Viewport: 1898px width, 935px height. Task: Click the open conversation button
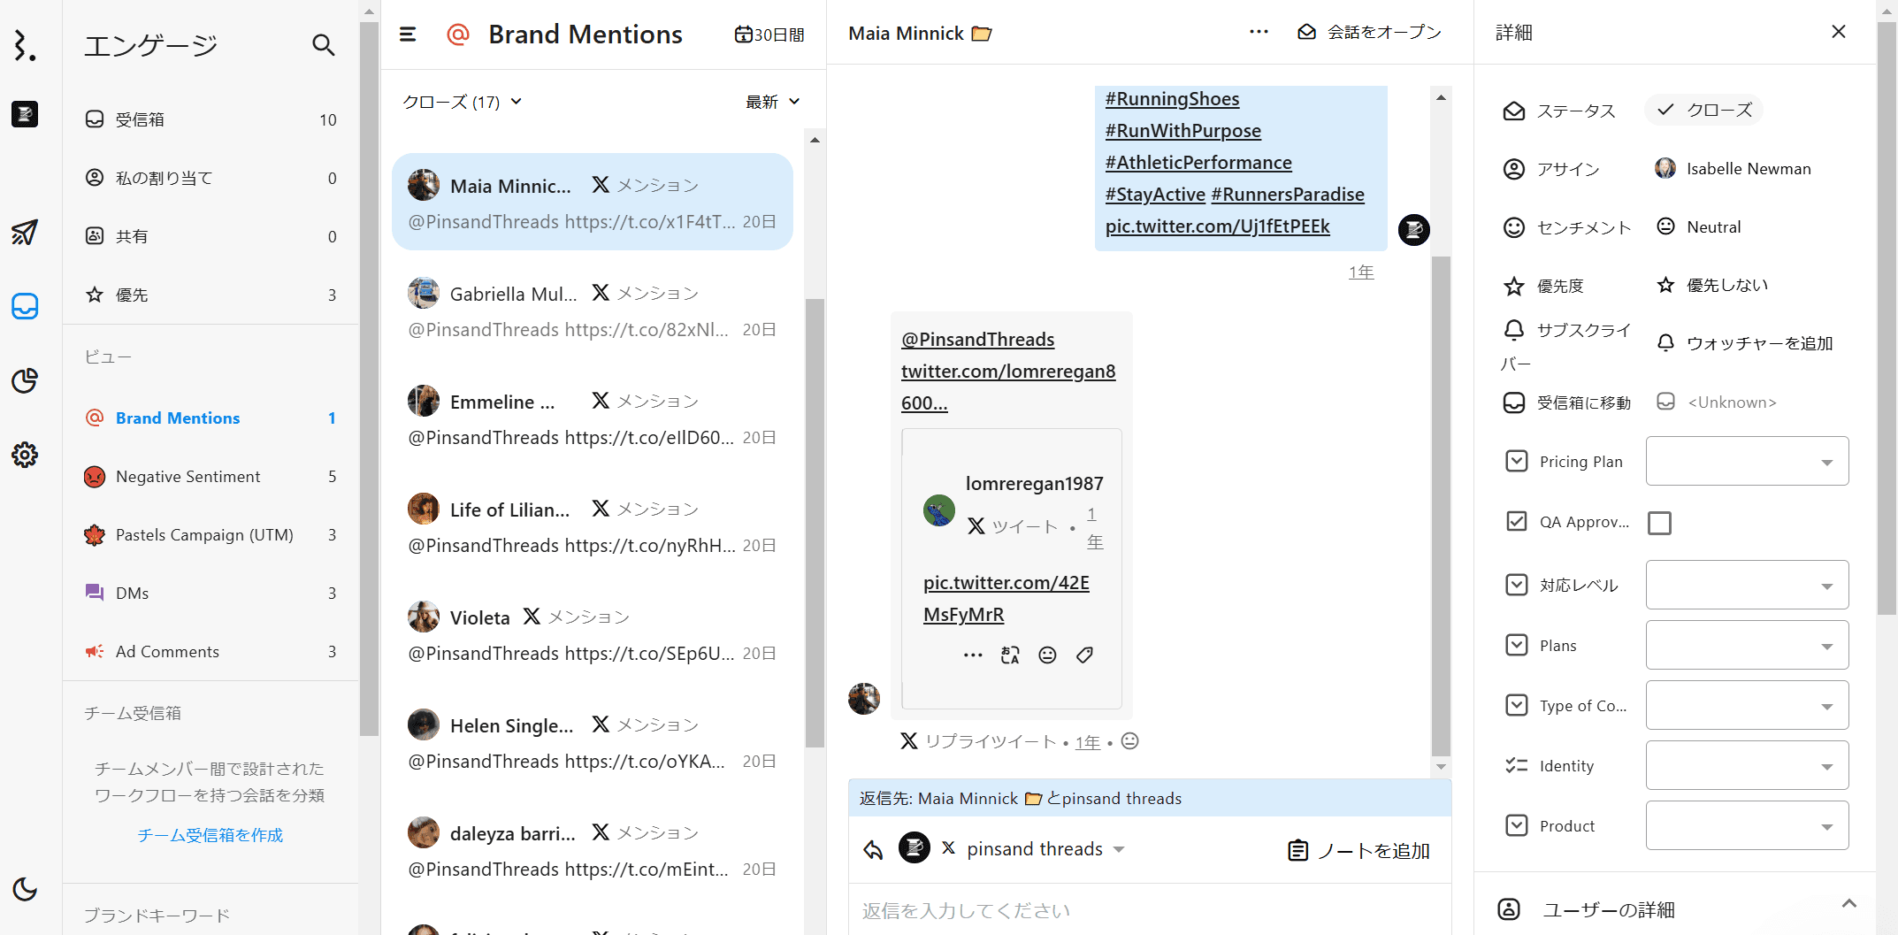(x=1369, y=32)
